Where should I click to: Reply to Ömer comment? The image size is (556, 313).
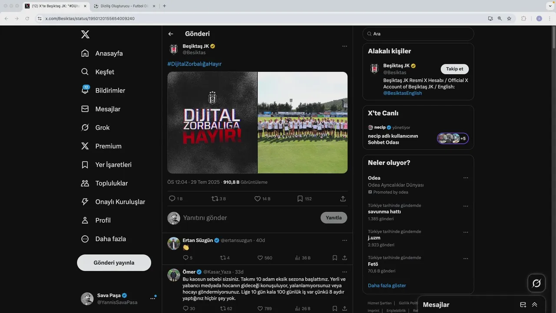(x=189, y=309)
